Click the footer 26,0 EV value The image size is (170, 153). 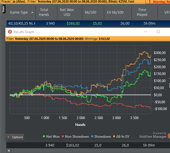[x=125, y=145]
